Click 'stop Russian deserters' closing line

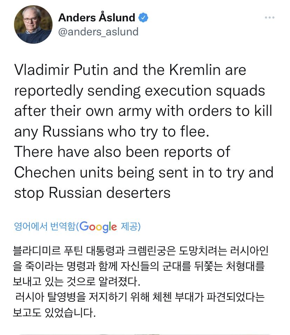tap(92, 193)
